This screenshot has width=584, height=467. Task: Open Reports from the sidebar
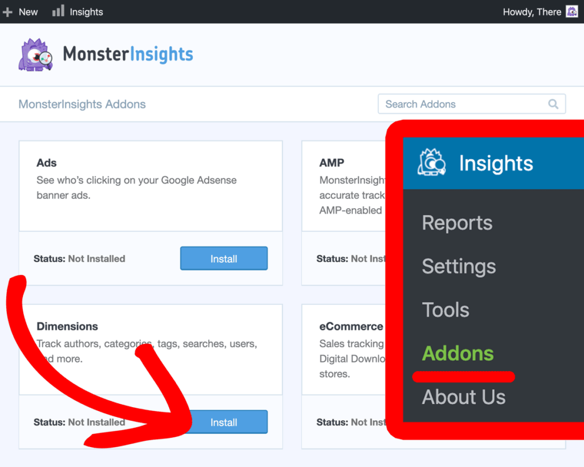456,223
